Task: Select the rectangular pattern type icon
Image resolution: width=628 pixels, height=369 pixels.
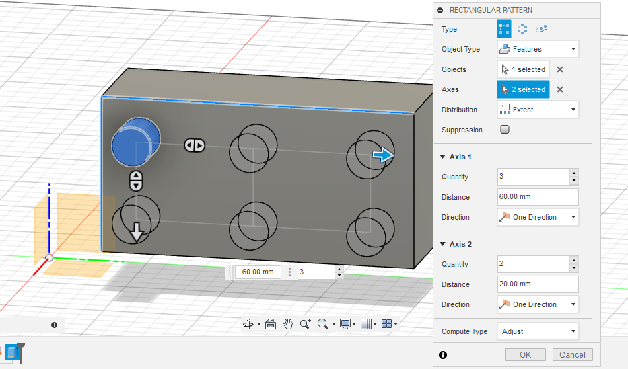Action: 504,29
